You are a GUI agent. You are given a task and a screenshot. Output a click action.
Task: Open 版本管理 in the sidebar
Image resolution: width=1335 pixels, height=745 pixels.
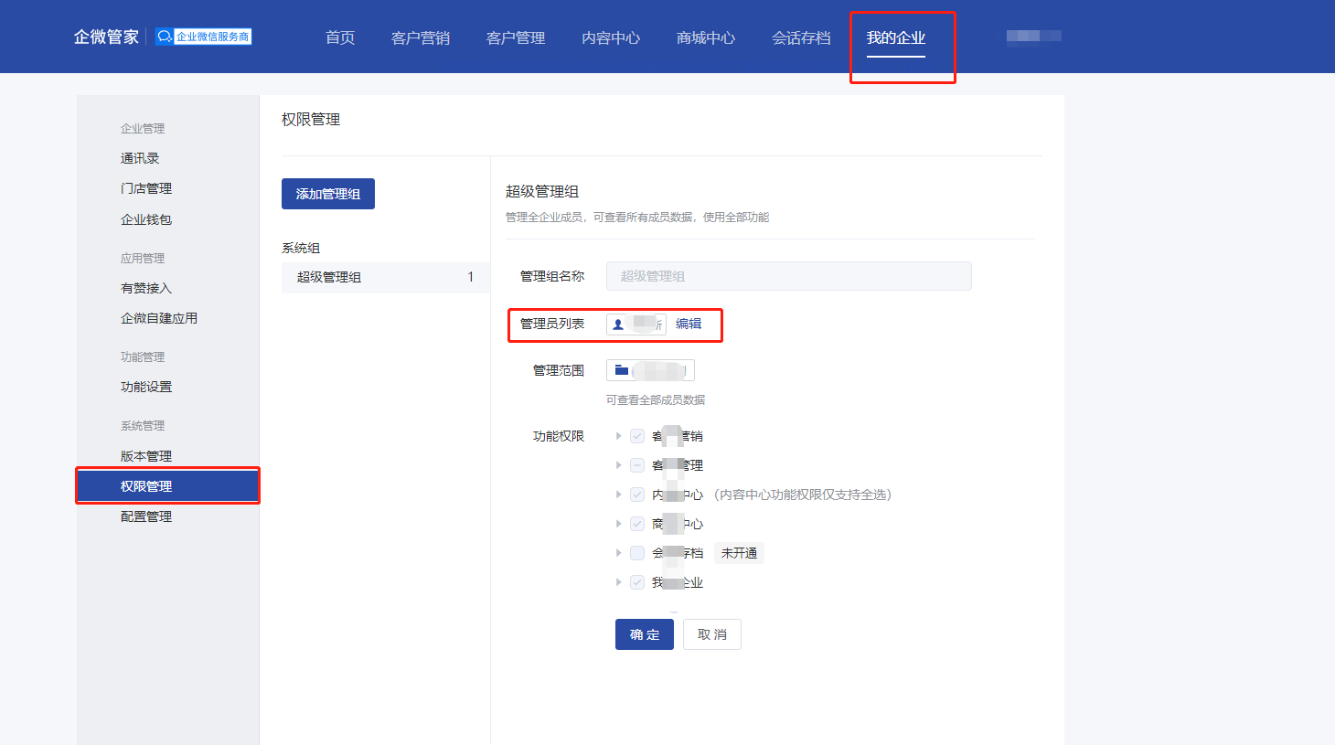146,456
